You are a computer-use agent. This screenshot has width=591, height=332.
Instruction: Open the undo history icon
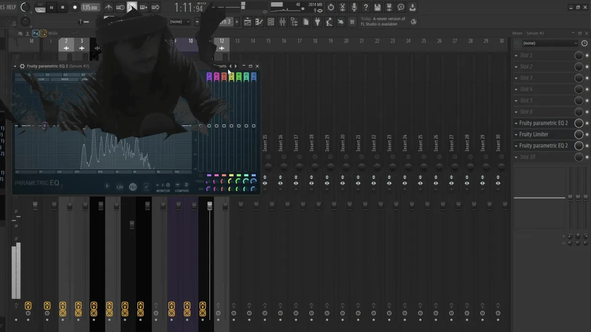(x=331, y=7)
